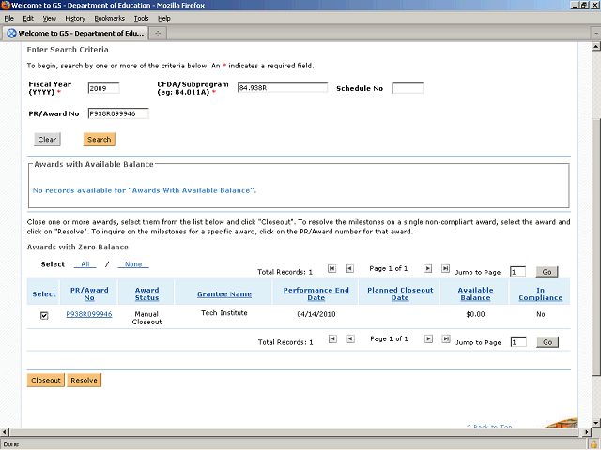The image size is (601, 450).
Task: Go to next page in upper pagination
Action: click(x=428, y=269)
